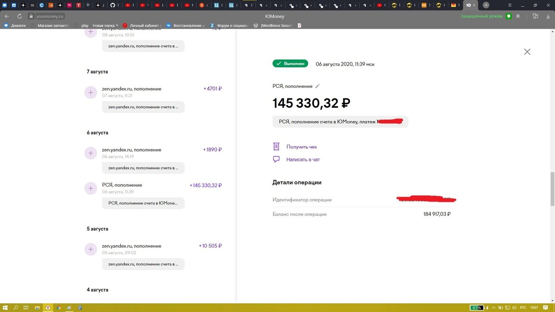Viewport: 555px width, 312px height.
Task: Click the Защищённый режим indicator
Action: coord(481,16)
